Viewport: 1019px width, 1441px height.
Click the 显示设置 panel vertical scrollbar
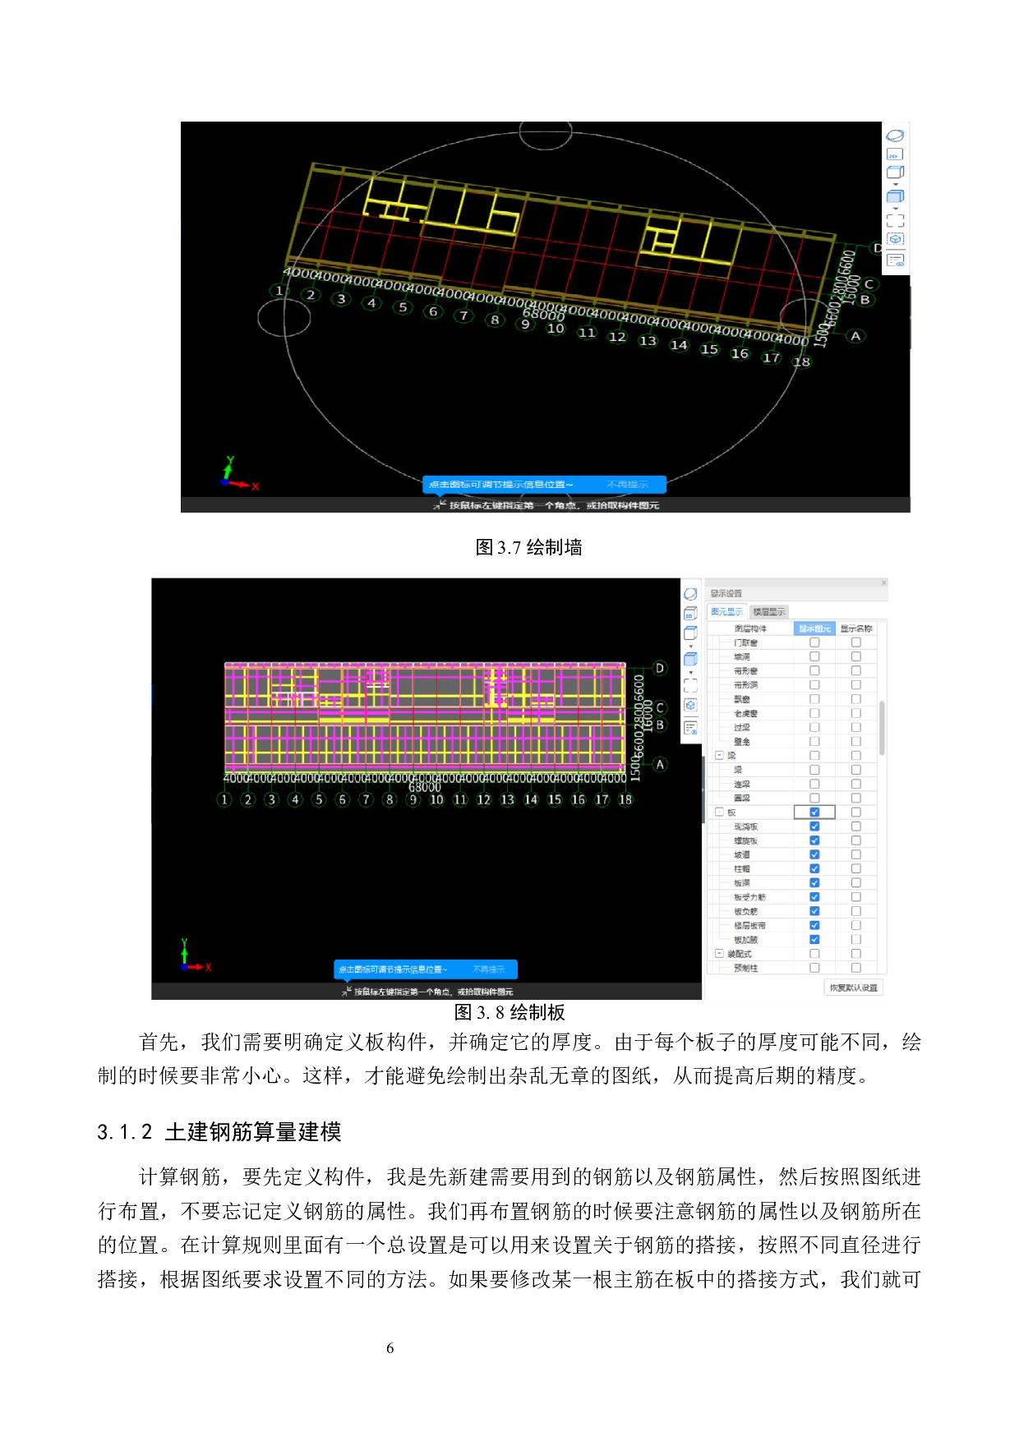(882, 727)
